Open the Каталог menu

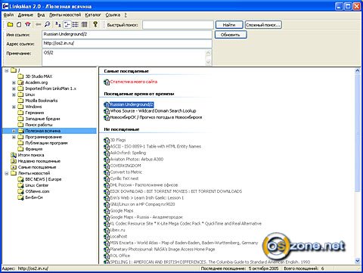[93, 15]
